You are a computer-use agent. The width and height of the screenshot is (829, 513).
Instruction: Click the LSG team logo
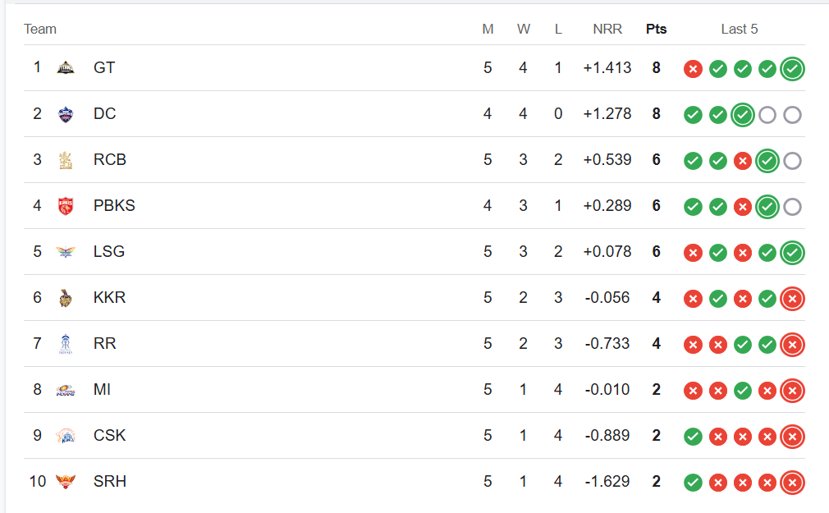pyautogui.click(x=66, y=252)
